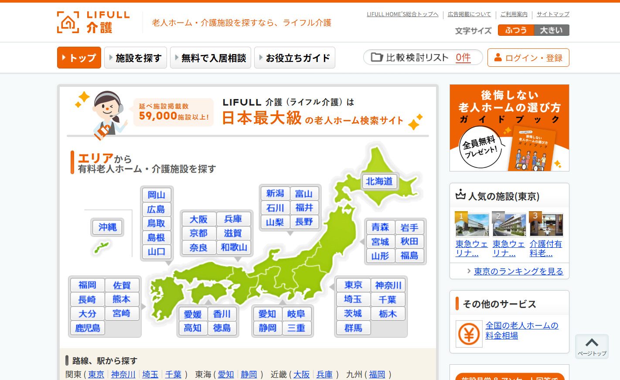Open the トップ navigation tab
The image size is (620, 380).
coord(79,58)
